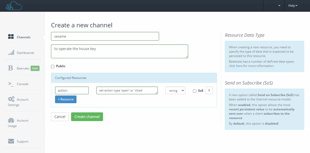310x153 pixels.
Task: Click the Account Usage gauge icon
Action: [11, 120]
